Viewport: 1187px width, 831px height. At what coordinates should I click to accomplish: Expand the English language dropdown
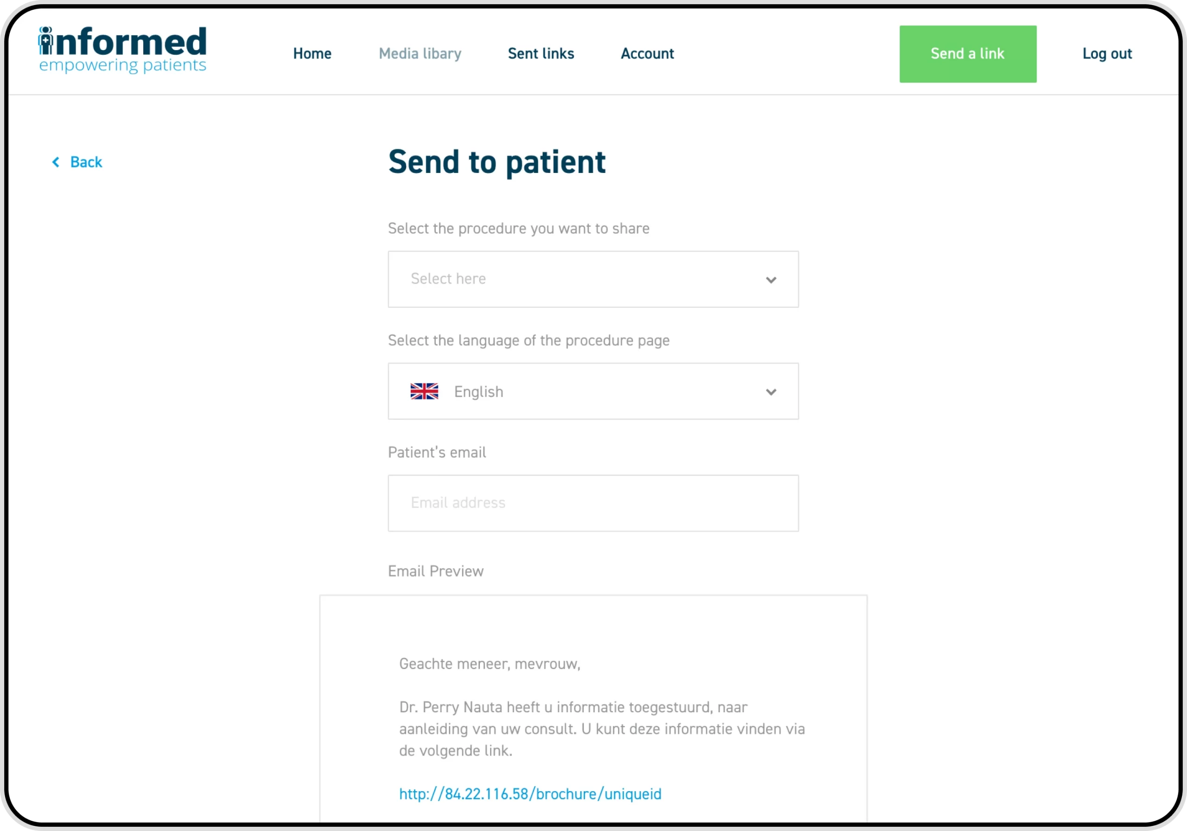click(593, 391)
